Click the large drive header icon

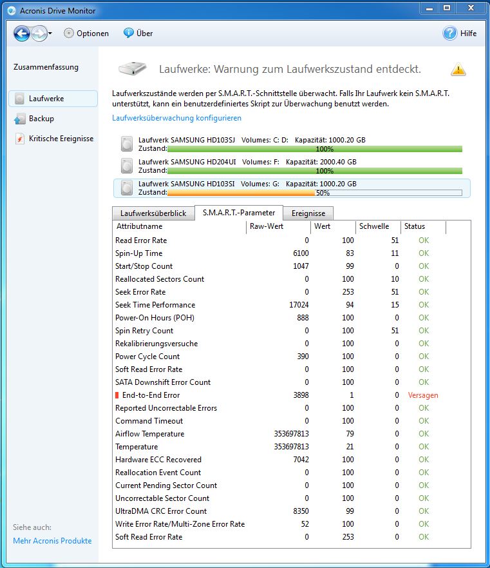tap(133, 68)
